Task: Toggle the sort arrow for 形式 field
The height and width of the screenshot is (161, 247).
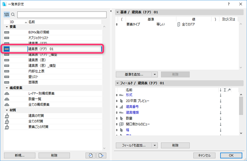Action: [221, 95]
